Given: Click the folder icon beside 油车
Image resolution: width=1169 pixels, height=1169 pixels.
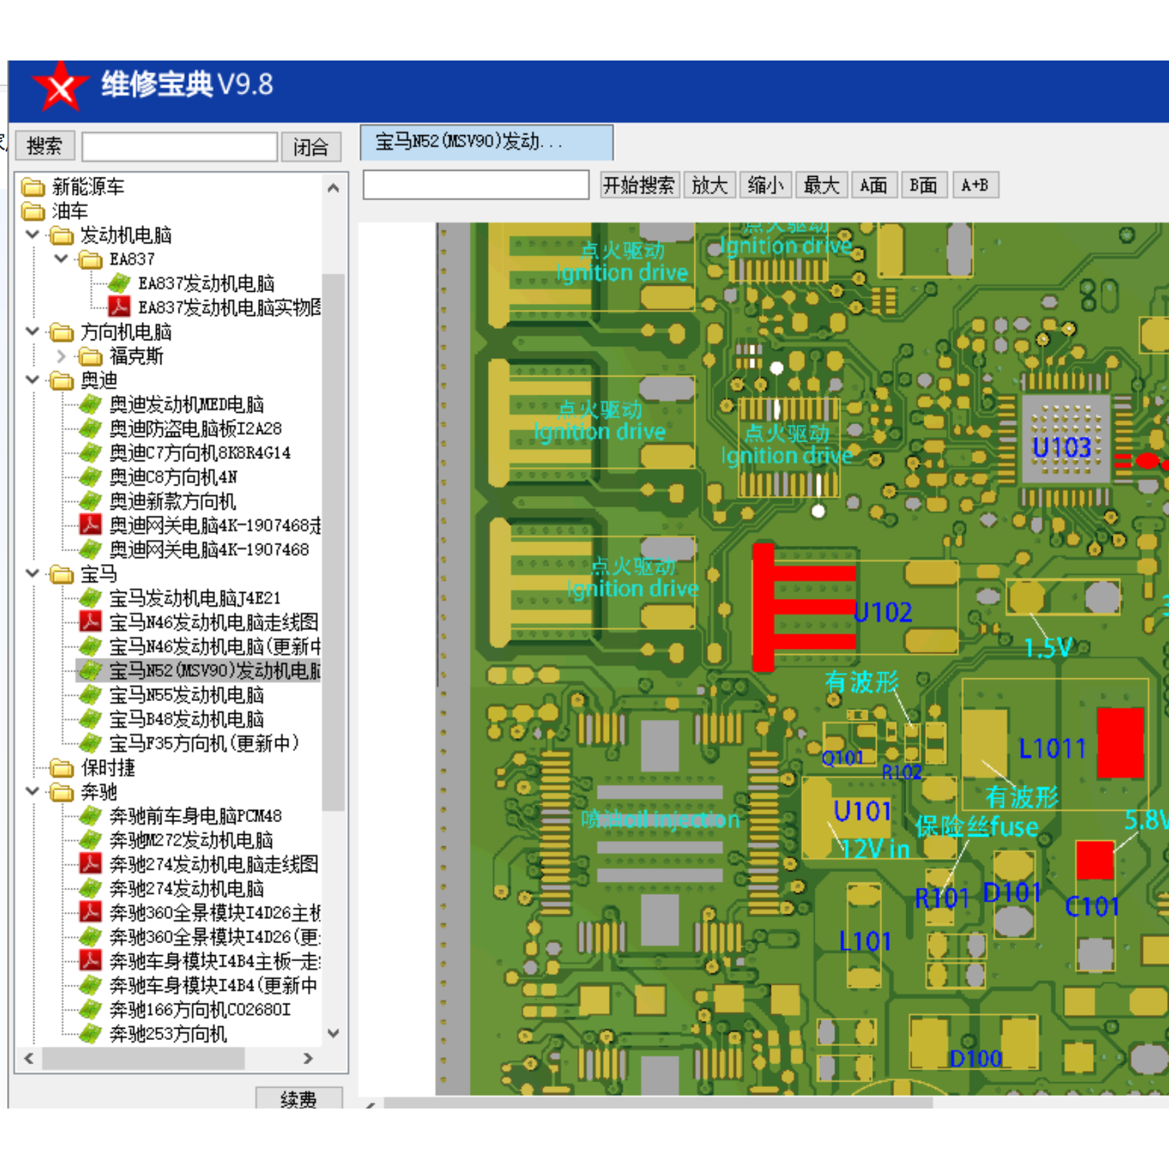Looking at the screenshot, I should (x=33, y=211).
